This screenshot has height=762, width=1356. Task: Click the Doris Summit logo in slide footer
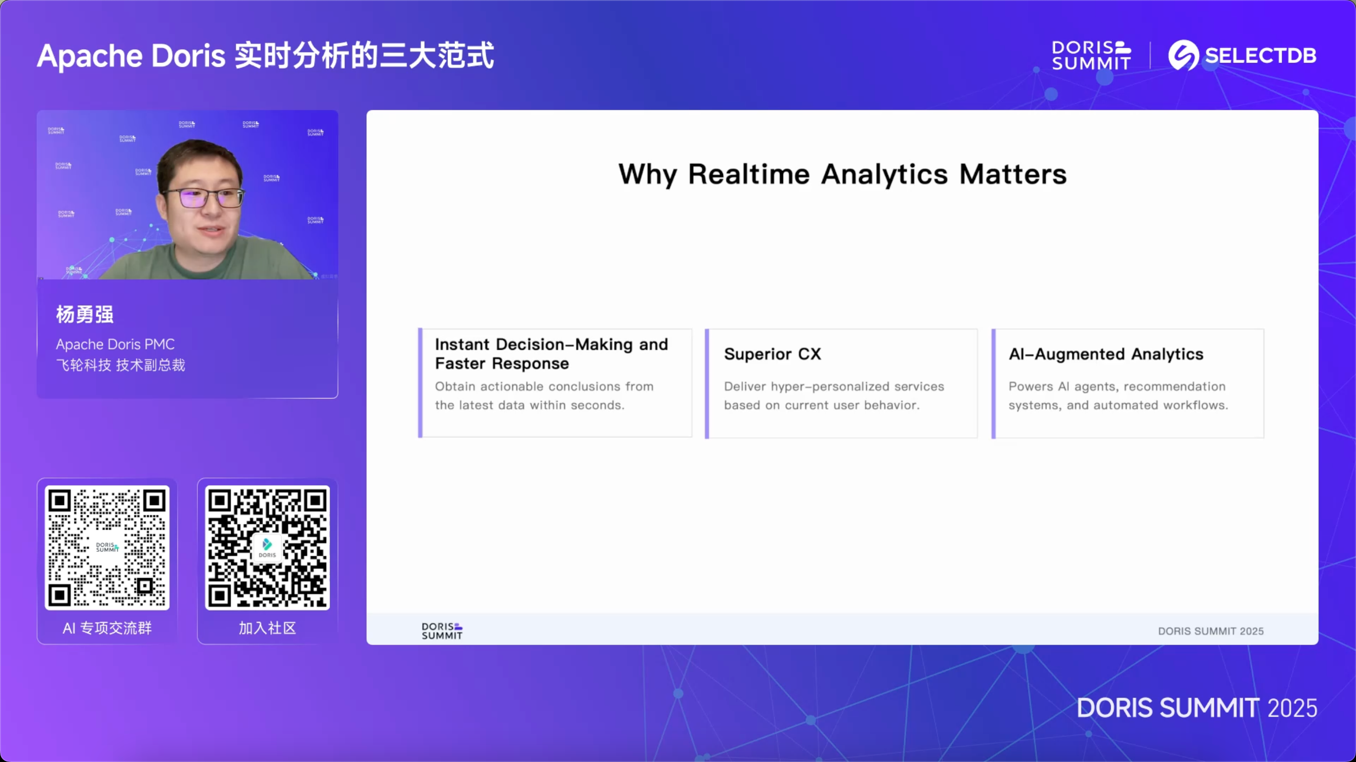click(442, 630)
